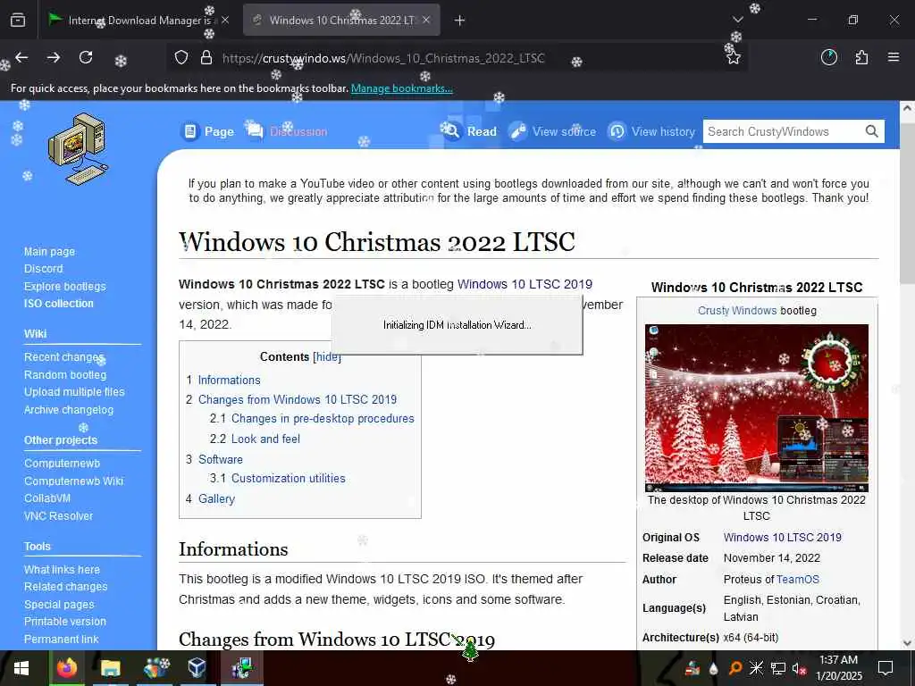The height and width of the screenshot is (686, 915).
Task: Open the VirtualBox cube taskbar icon
Action: pyautogui.click(x=197, y=668)
